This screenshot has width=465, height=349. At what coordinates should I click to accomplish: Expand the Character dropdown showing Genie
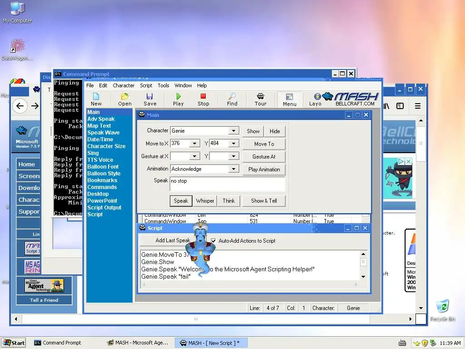coord(234,130)
